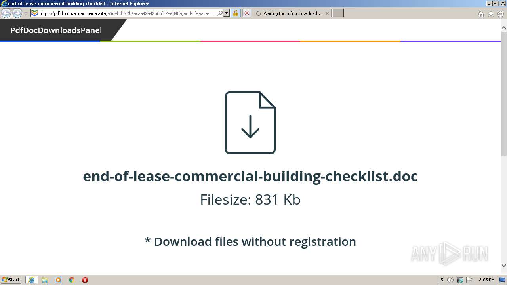507x285 pixels.
Task: Expand the address bar autocomplete dropdown
Action: pyautogui.click(x=227, y=13)
